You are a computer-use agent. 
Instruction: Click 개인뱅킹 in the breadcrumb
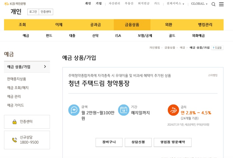[x=154, y=47]
